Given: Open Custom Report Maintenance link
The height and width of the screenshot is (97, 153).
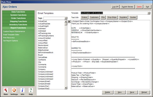Looking at the screenshot, I should [14, 31].
